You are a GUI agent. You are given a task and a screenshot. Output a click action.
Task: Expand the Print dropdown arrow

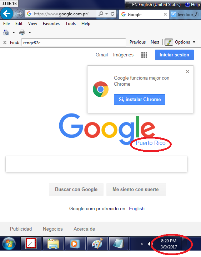30,32
